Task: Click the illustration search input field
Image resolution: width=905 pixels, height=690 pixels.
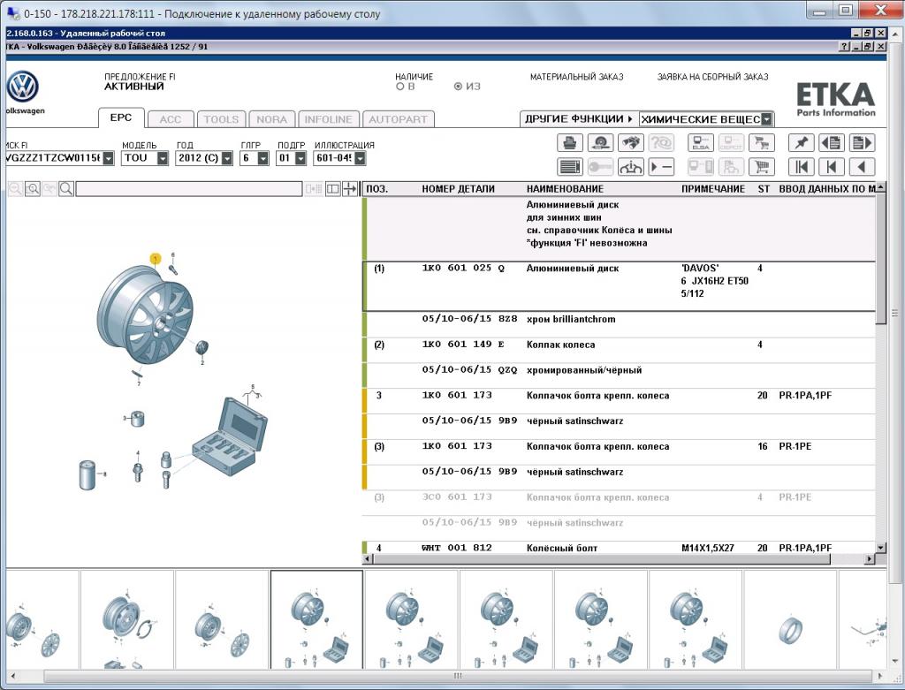Action: point(189,189)
